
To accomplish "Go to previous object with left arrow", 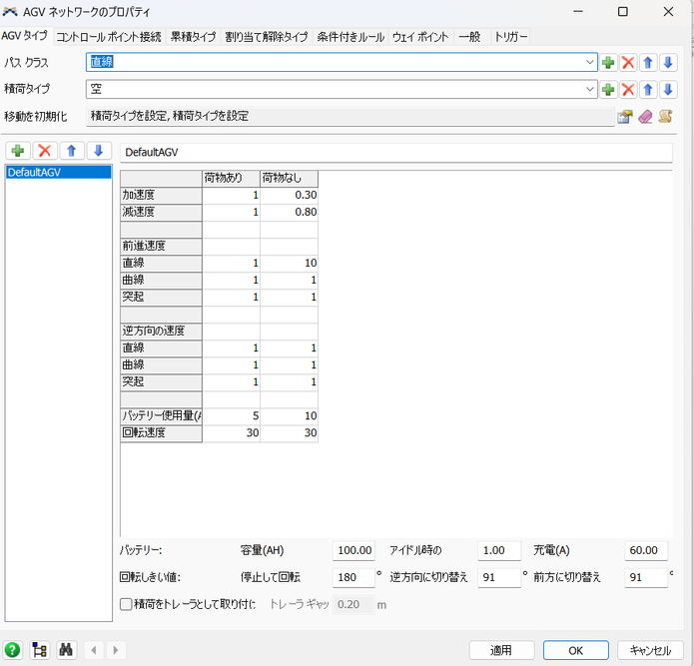I will coord(94,650).
